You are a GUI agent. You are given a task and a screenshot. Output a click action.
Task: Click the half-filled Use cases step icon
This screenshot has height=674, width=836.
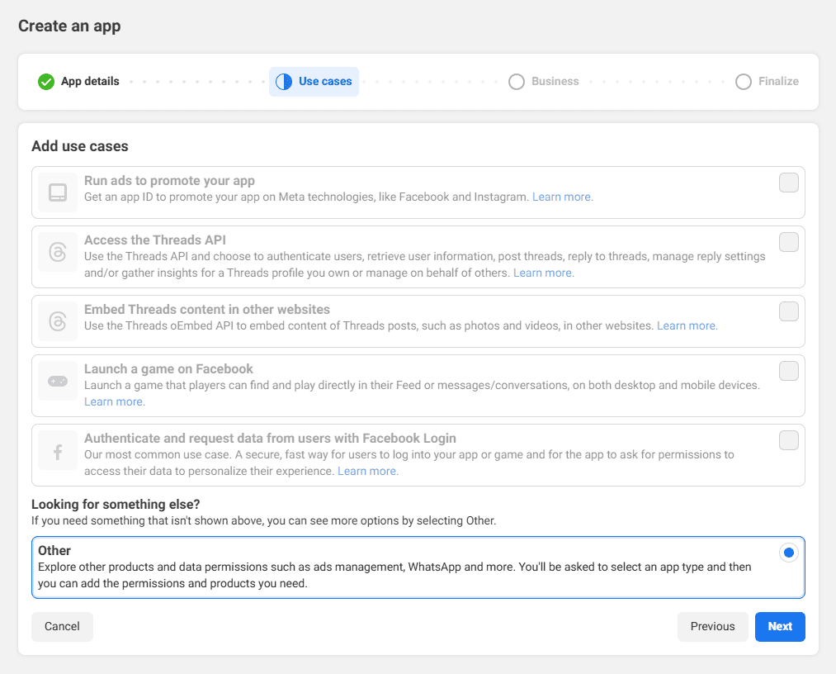point(284,82)
